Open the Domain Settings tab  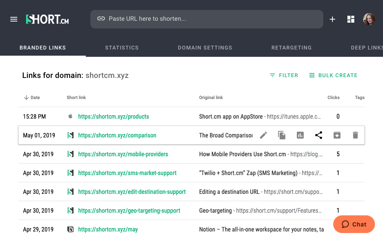[x=205, y=48]
